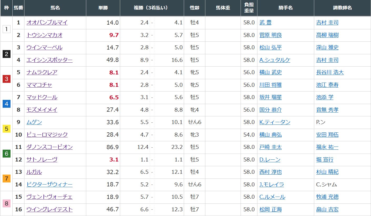371x216 pixels.
Task: Open ムゲン horse link
Action: pyautogui.click(x=34, y=122)
